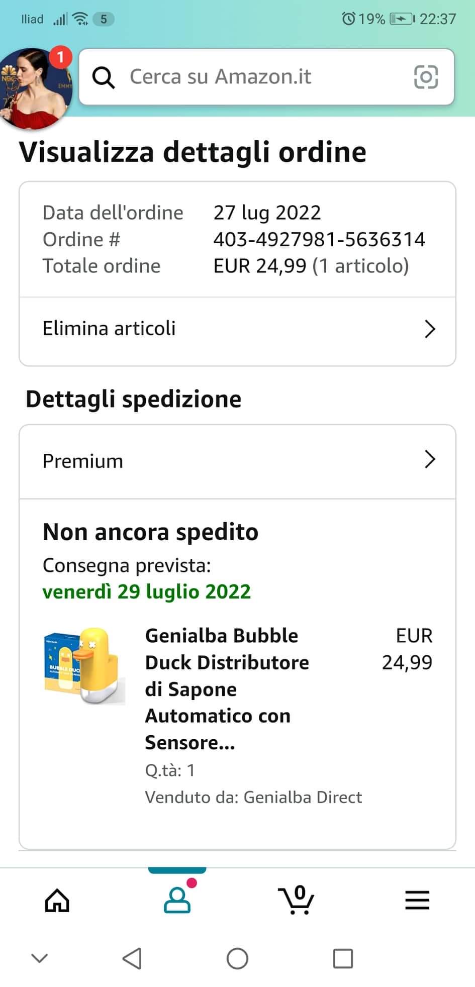
Task: Open Android recent apps square
Action: click(343, 958)
